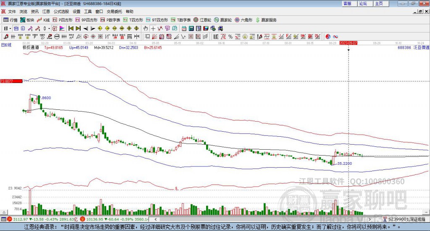The width and height of the screenshot is (430, 231).
Task: Select the hand pan tool
Action: pyautogui.click(x=145, y=29)
